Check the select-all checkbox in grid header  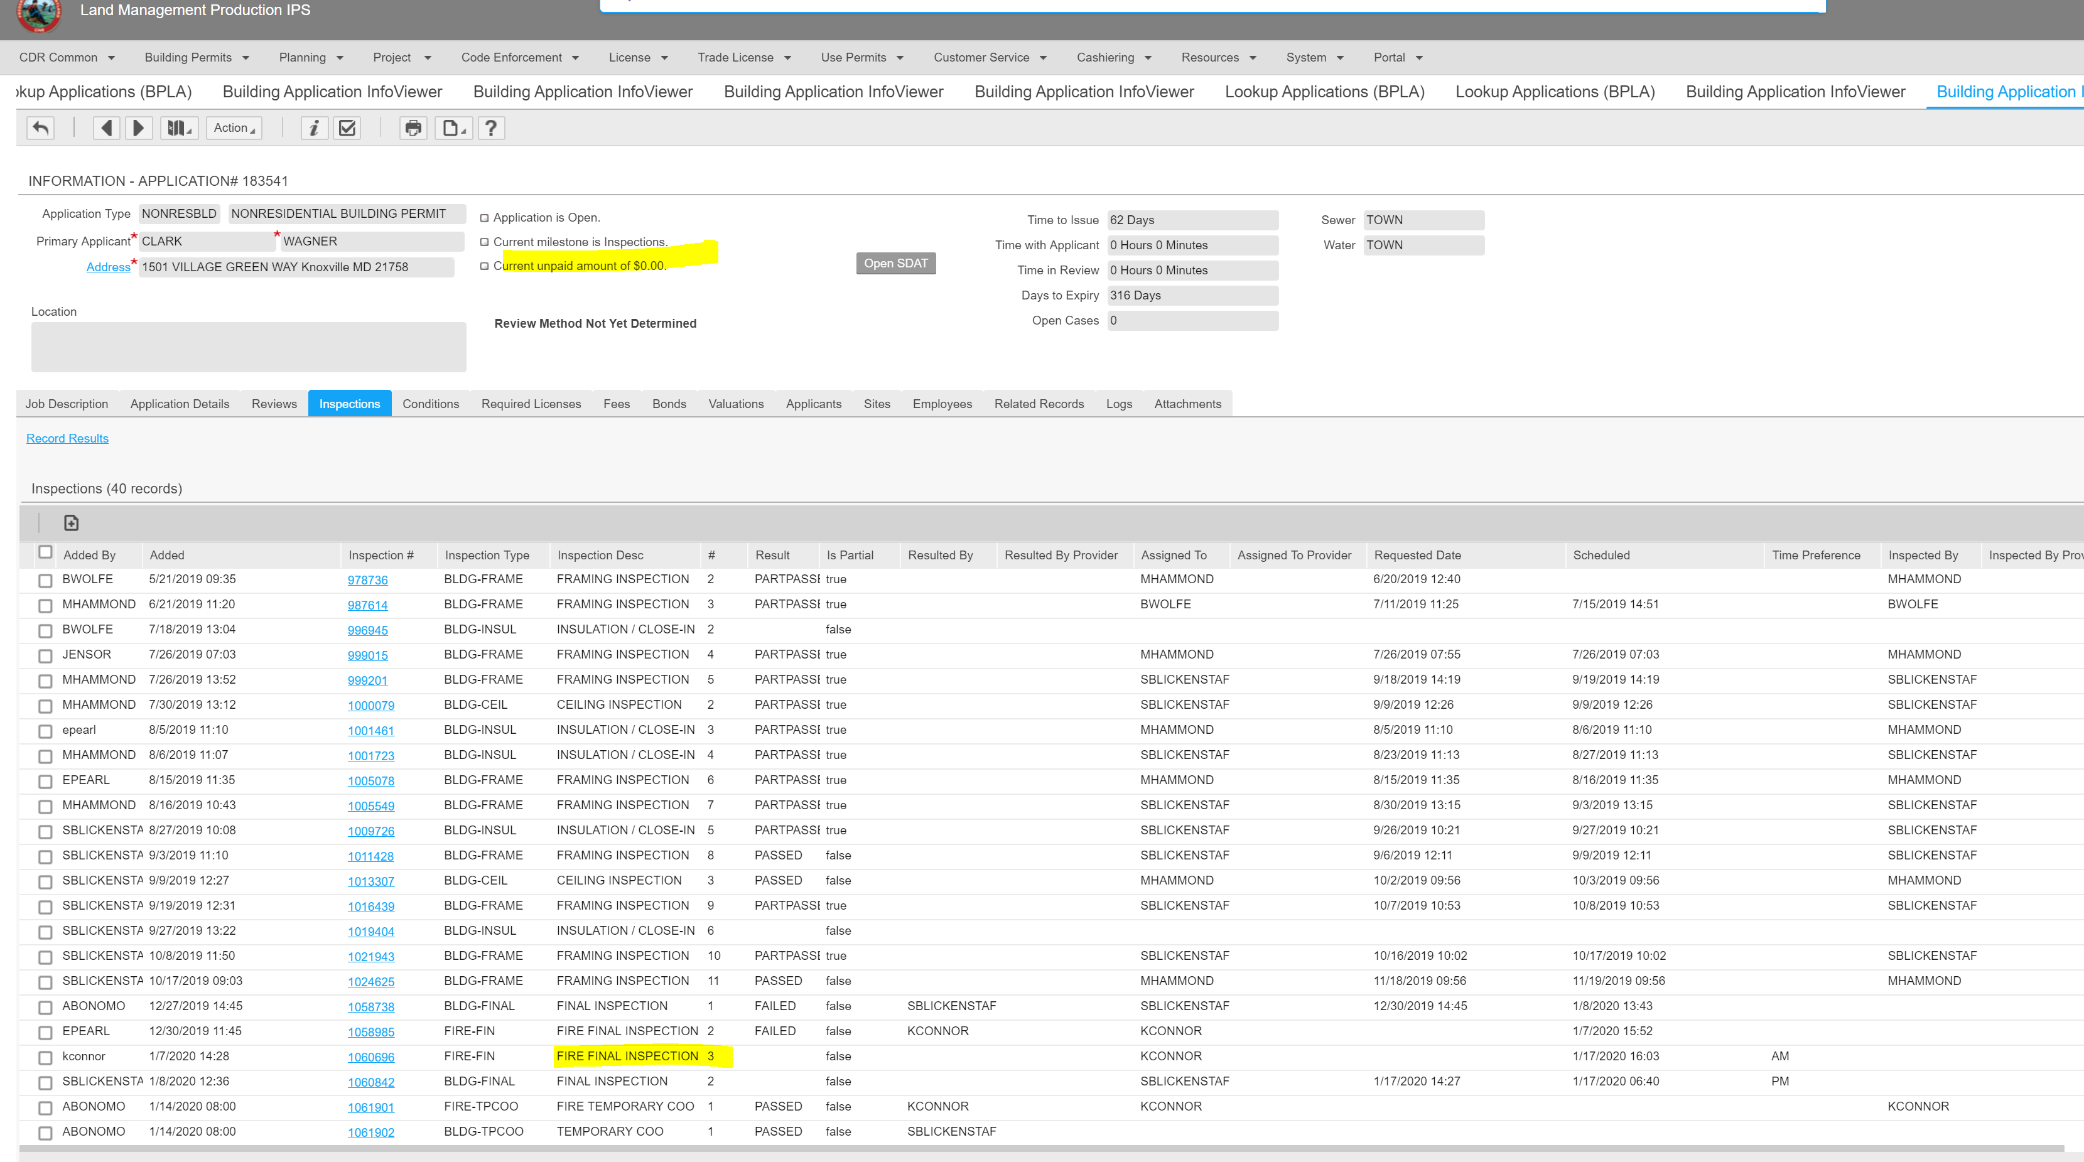[x=45, y=552]
